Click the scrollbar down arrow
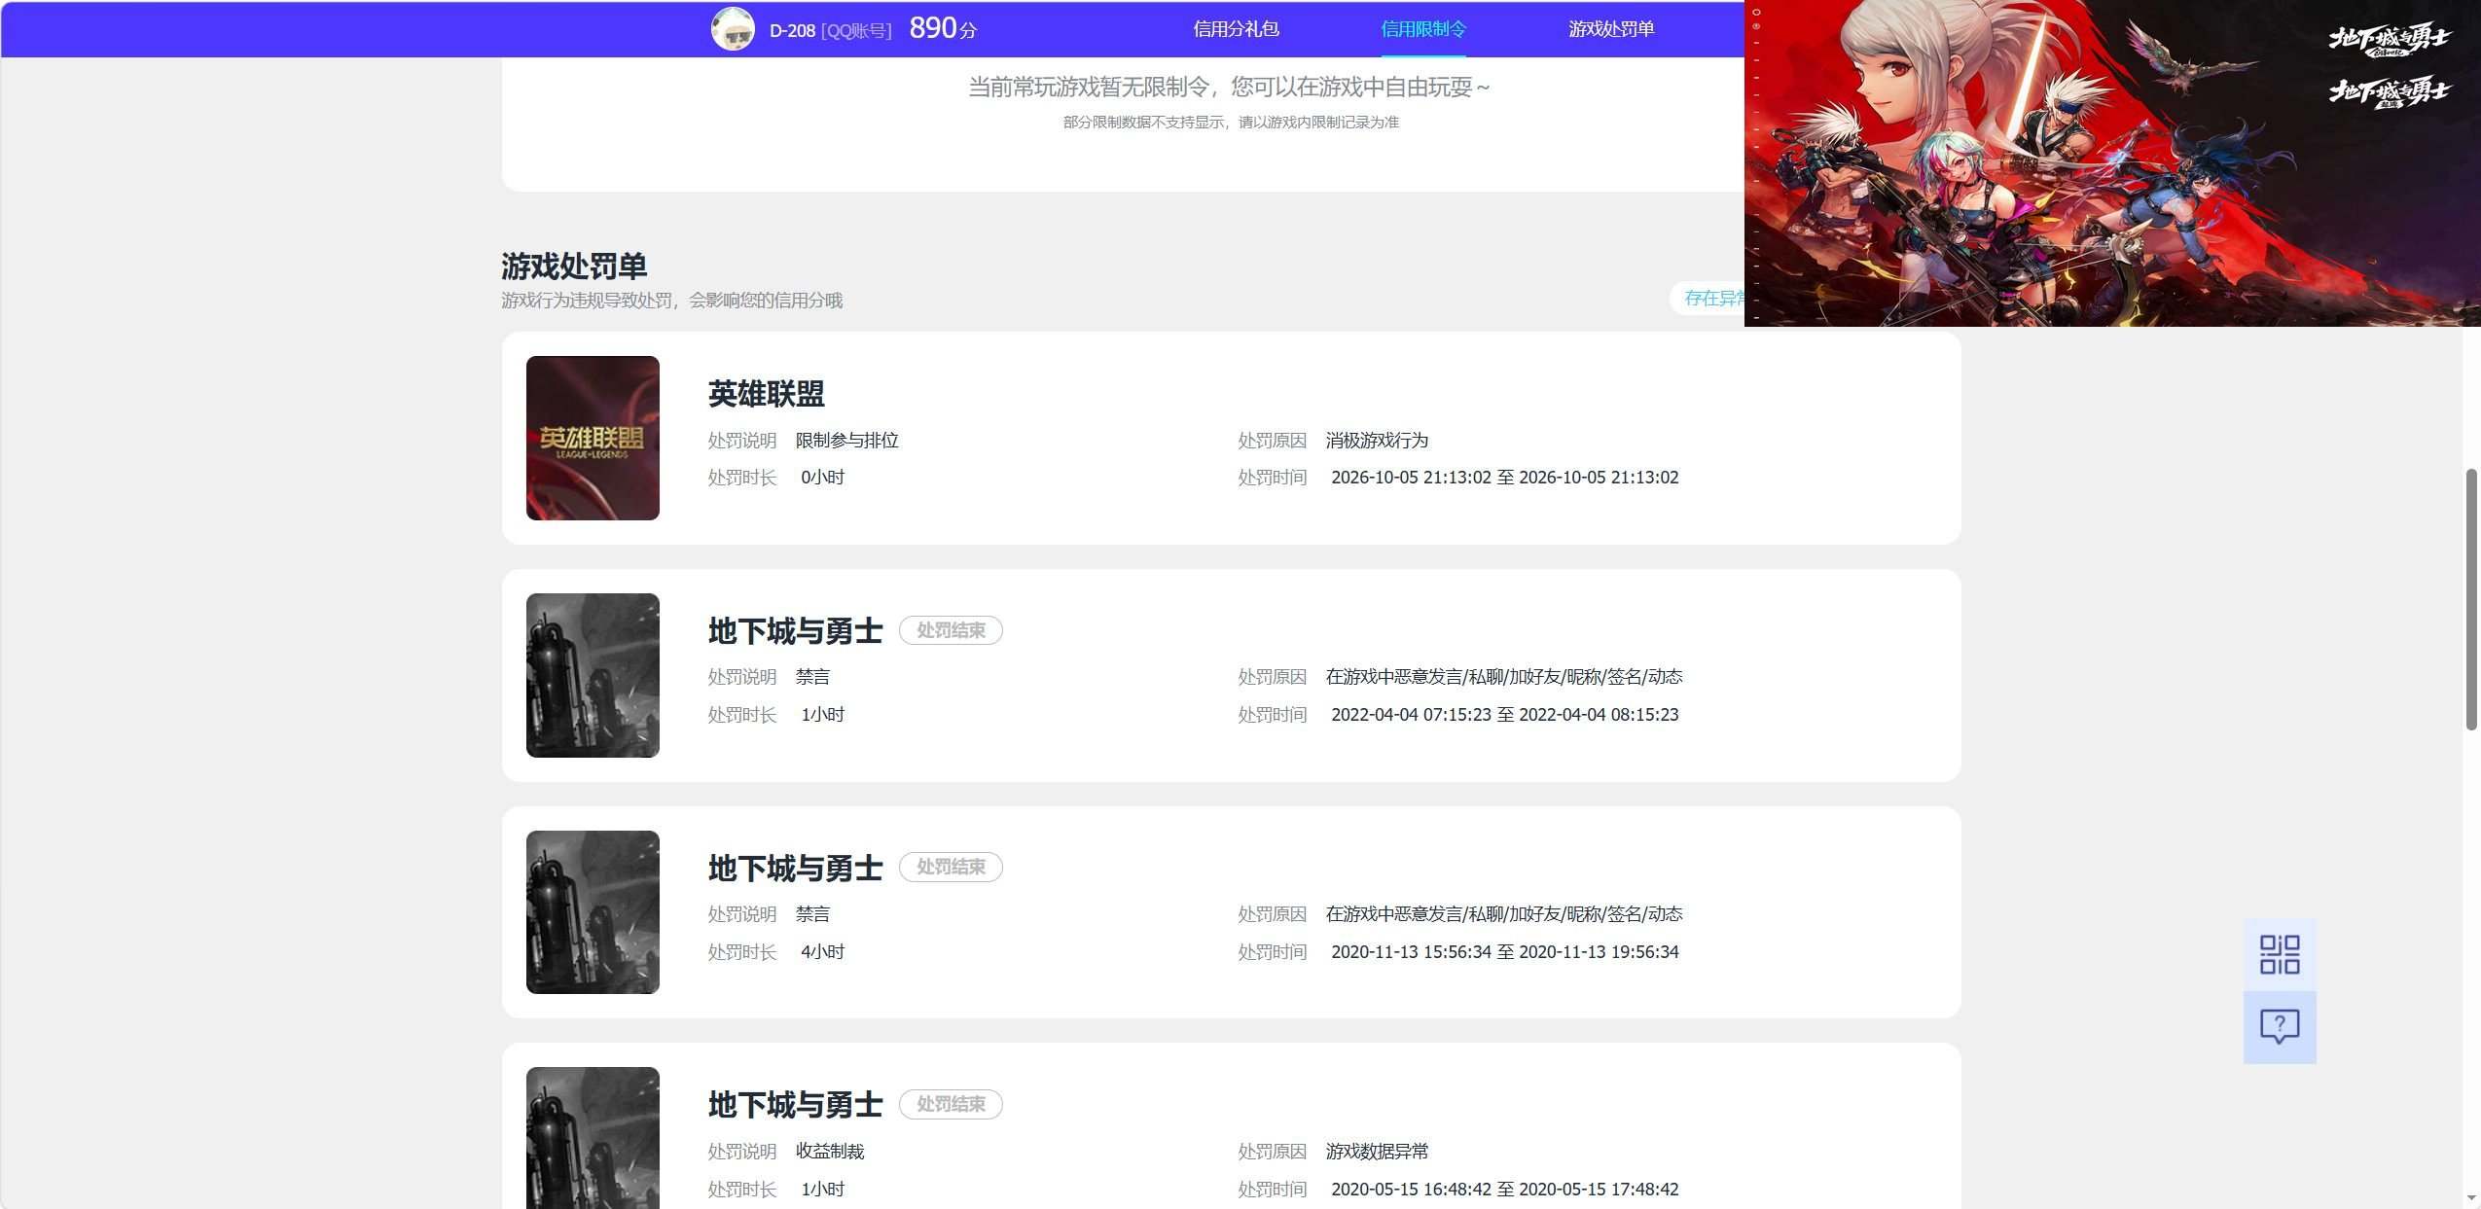This screenshot has height=1209, width=2481. (2471, 1198)
